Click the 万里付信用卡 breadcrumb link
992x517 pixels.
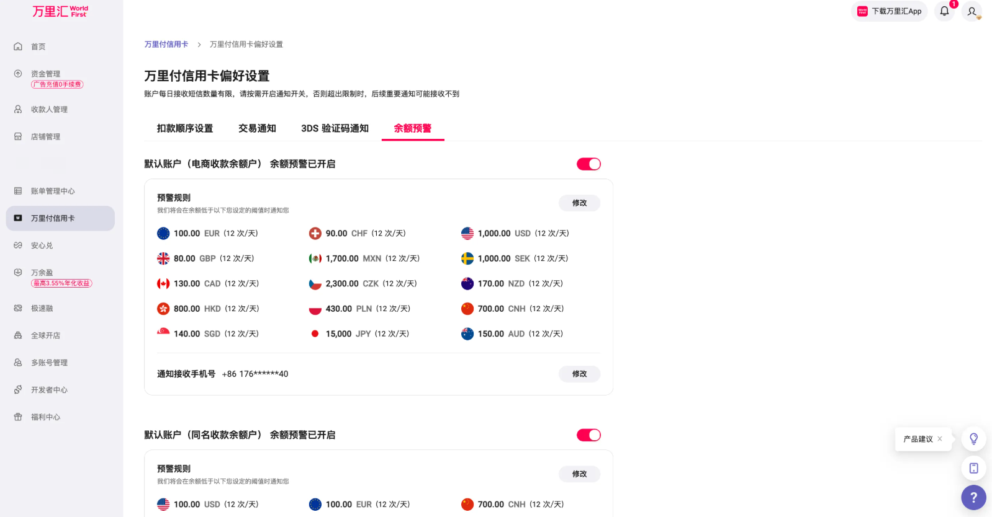point(166,45)
